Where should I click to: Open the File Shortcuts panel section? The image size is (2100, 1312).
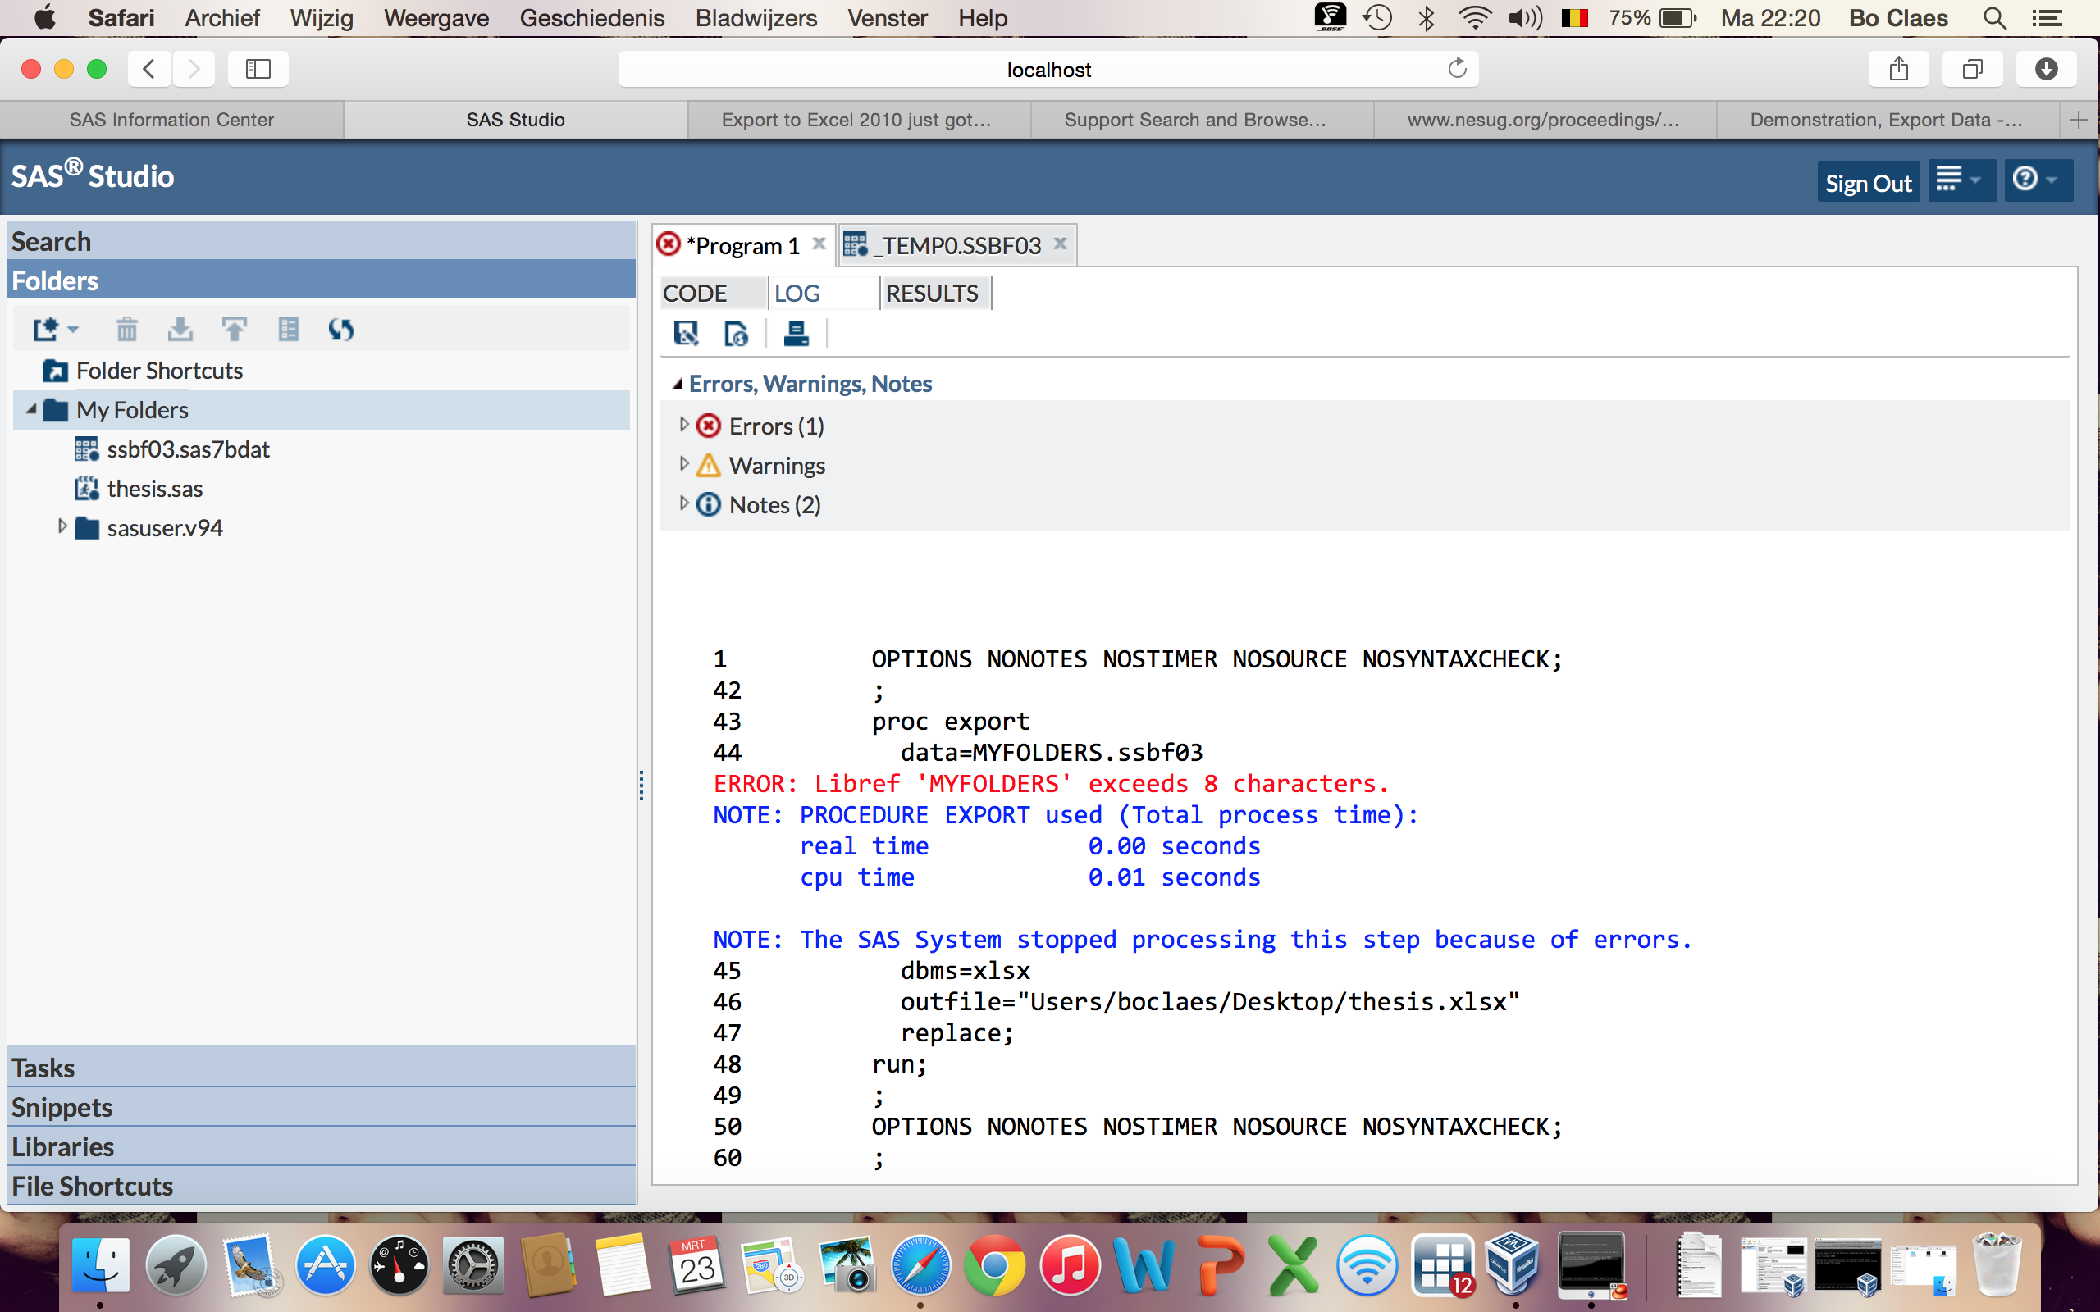point(321,1186)
